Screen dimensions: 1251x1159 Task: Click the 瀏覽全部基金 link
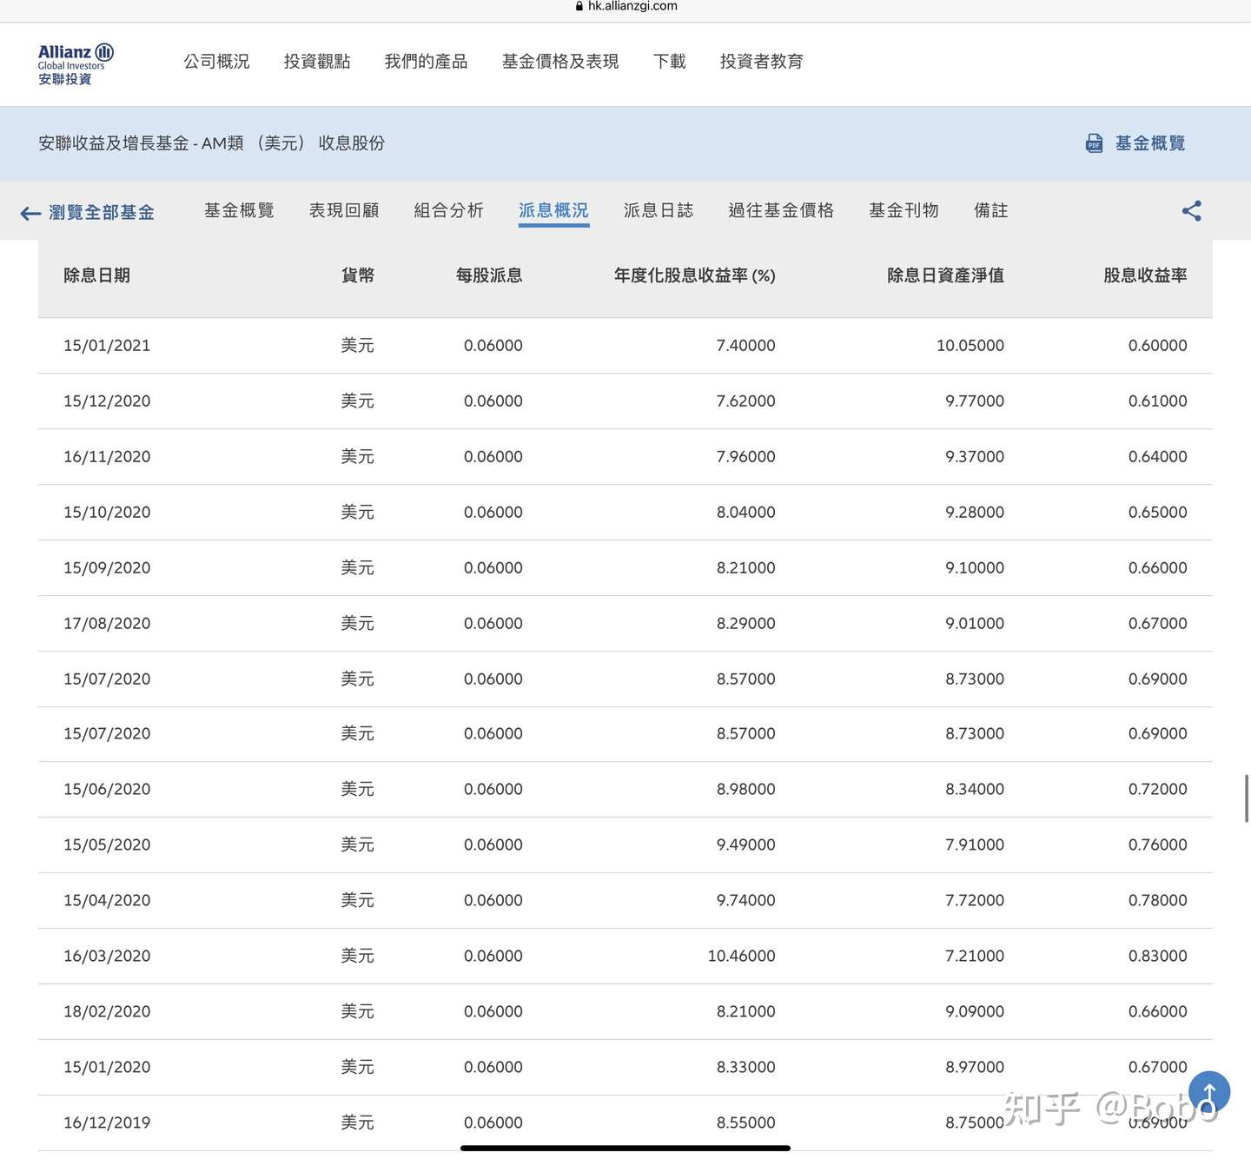(x=102, y=213)
